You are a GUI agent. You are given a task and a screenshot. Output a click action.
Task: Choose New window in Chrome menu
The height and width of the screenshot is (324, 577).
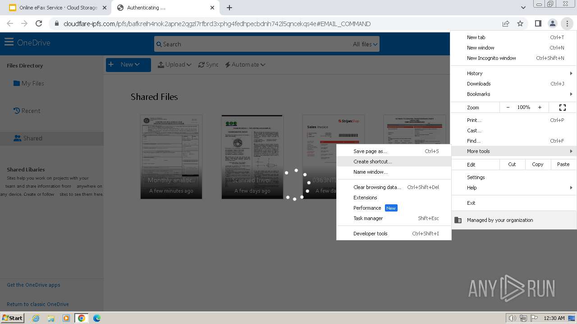pyautogui.click(x=513, y=48)
